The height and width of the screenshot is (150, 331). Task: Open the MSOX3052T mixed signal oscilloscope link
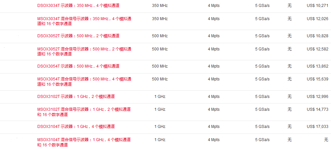click(x=84, y=49)
